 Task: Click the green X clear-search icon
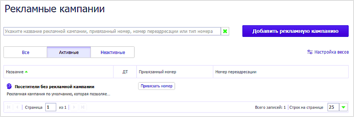[225, 31]
